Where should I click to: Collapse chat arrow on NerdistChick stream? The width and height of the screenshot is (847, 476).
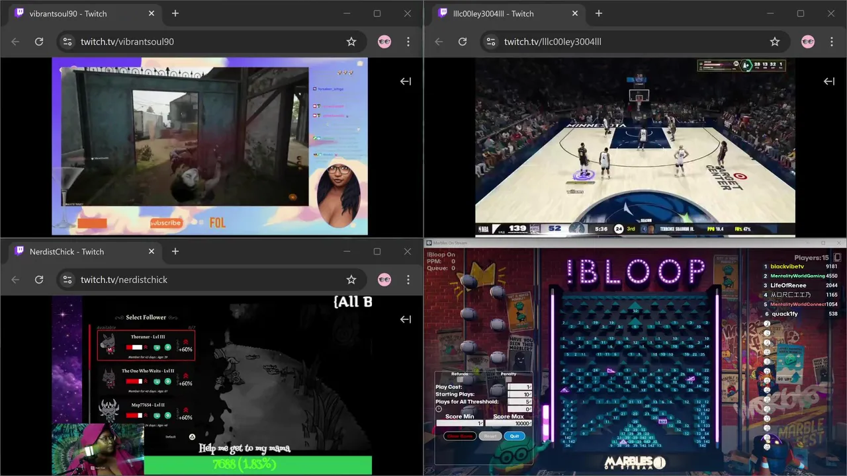406,319
